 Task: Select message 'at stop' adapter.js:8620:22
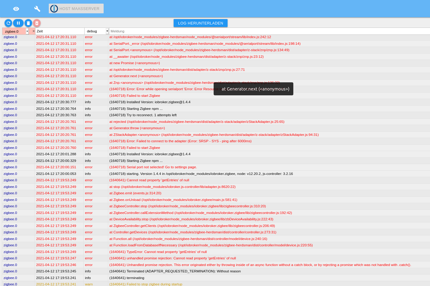pos(172,187)
